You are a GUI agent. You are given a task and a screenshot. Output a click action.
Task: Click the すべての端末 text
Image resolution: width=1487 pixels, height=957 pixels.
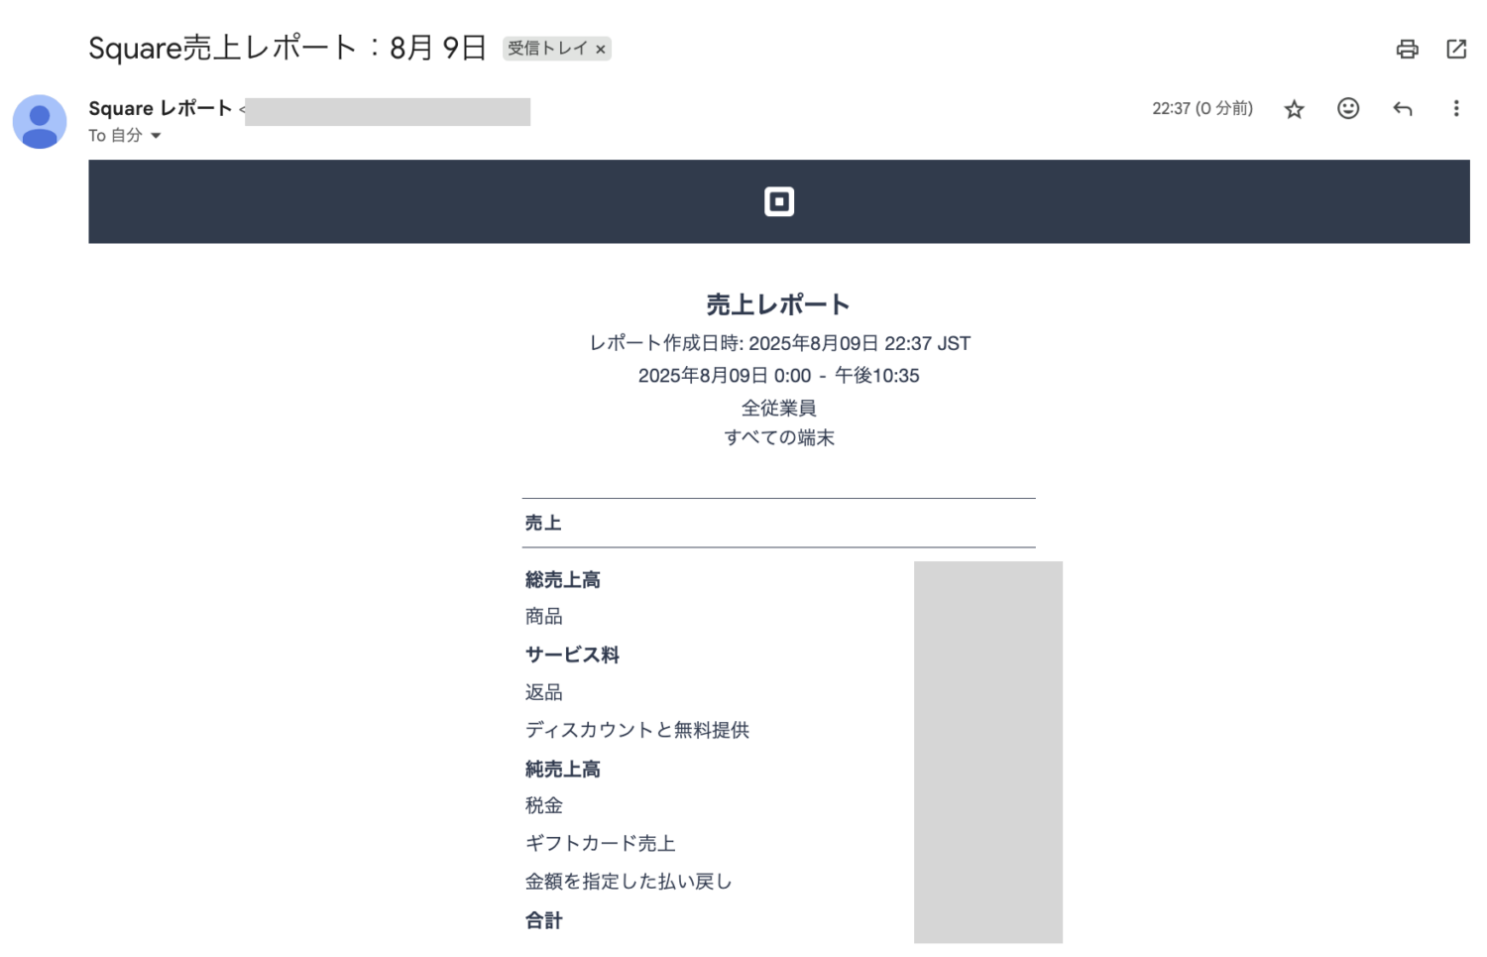click(779, 437)
